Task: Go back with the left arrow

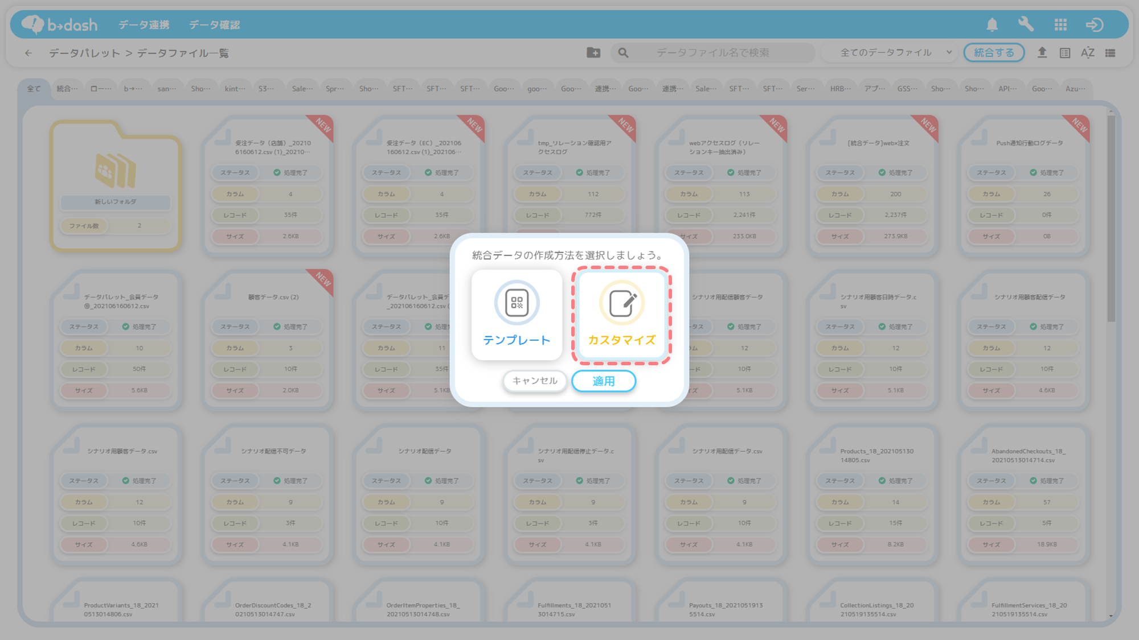Action: pos(28,53)
